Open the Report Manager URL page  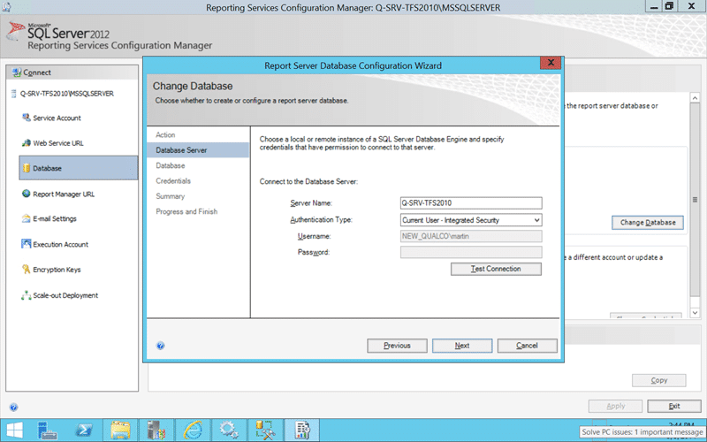(64, 194)
